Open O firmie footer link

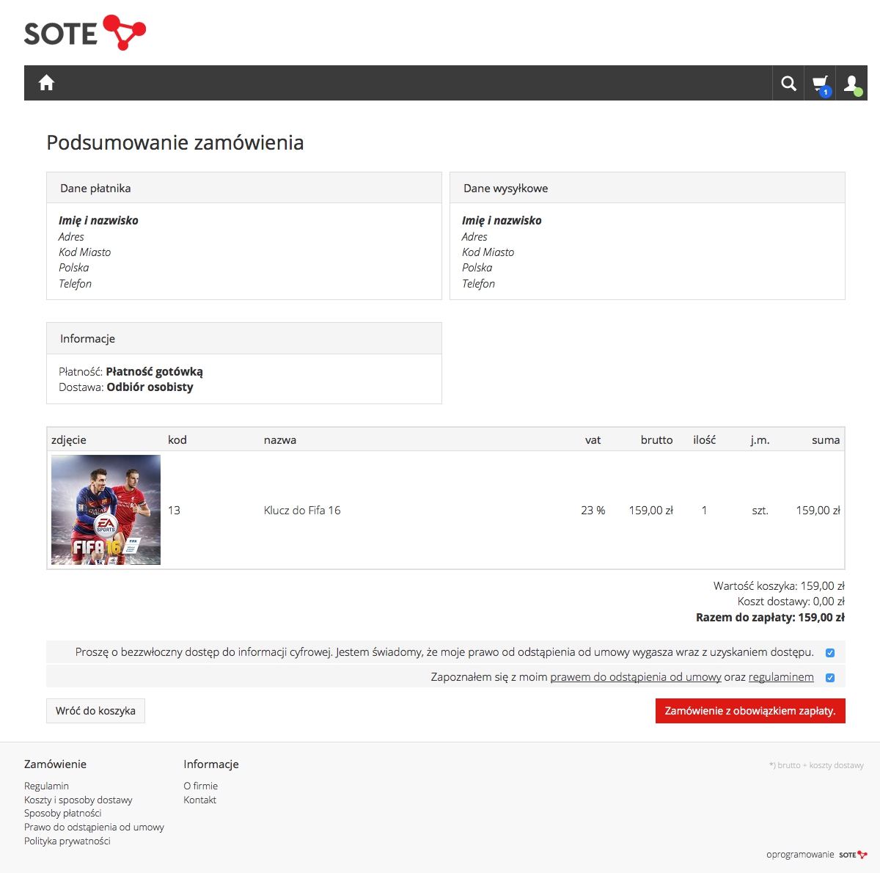pyautogui.click(x=200, y=786)
